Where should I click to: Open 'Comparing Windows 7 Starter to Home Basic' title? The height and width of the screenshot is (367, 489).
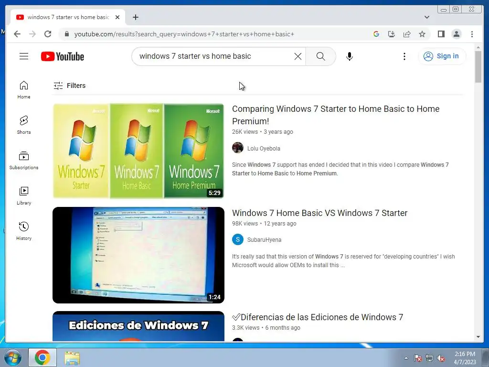coord(336,115)
